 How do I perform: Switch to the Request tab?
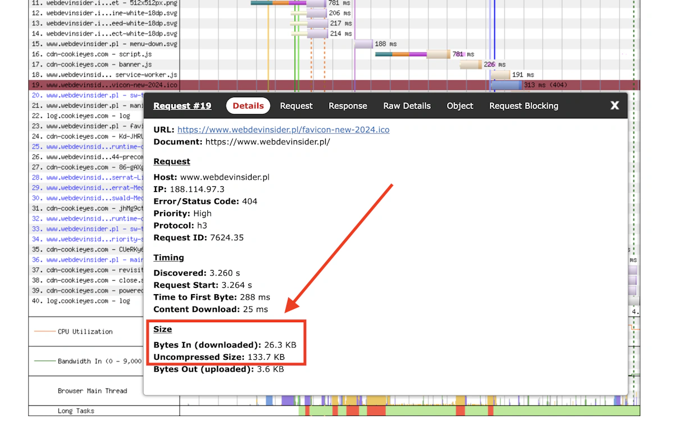[x=296, y=106]
